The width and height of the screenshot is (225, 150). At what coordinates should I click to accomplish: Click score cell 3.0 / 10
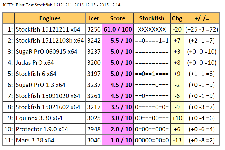coord(118,118)
